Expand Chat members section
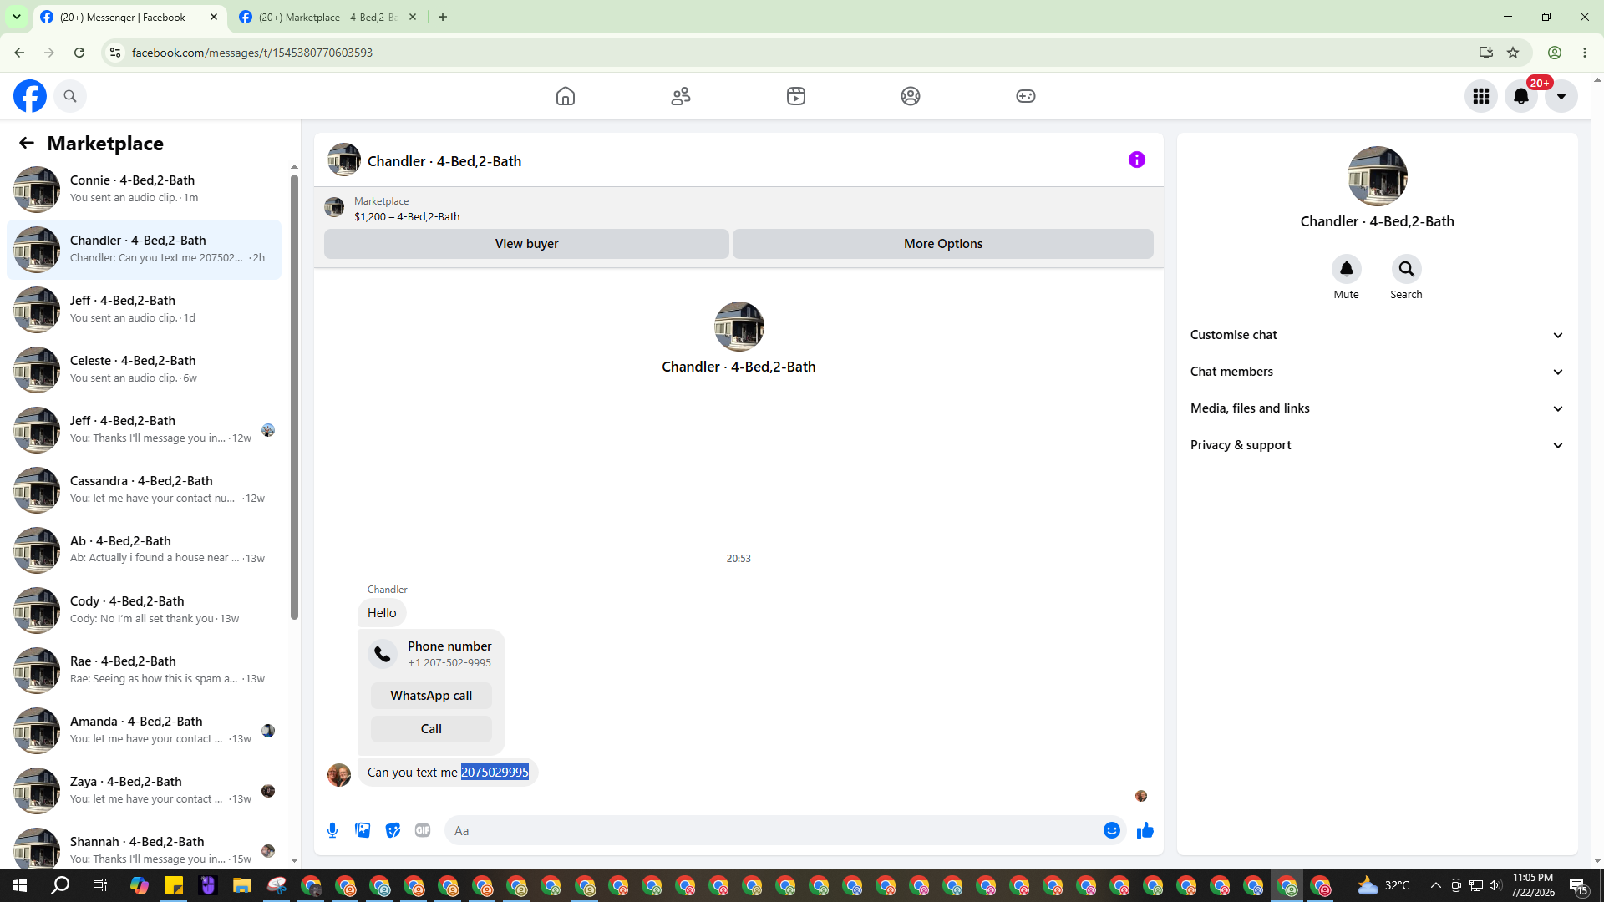 pos(1377,372)
